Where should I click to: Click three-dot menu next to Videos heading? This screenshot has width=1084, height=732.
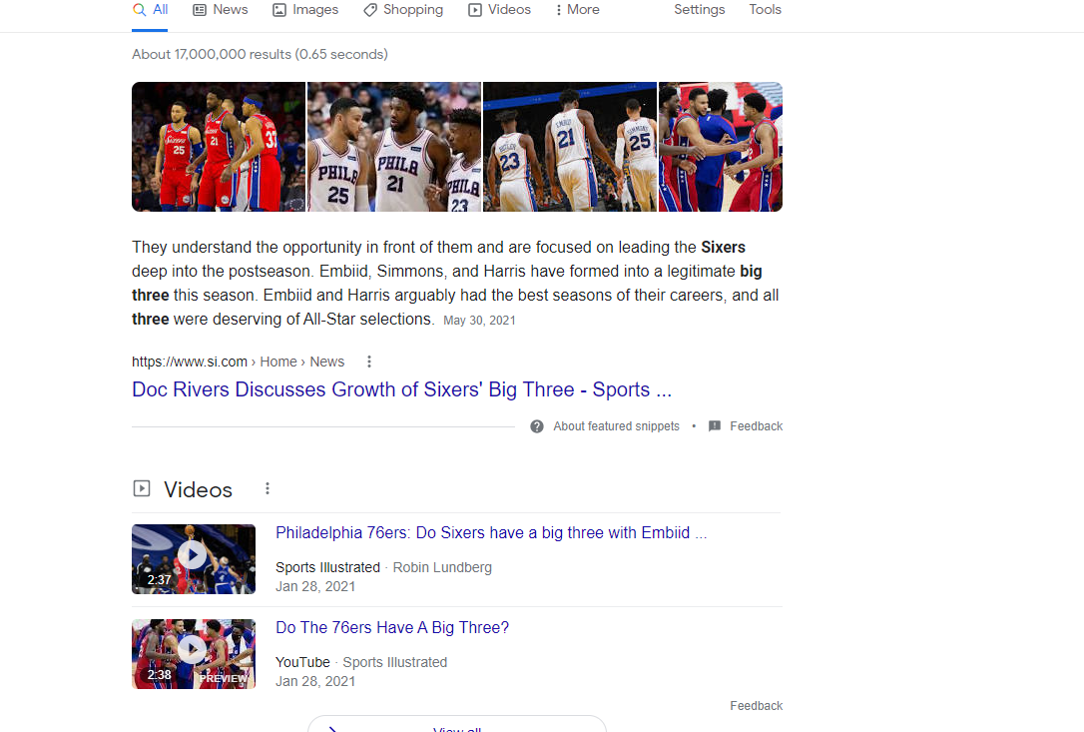(268, 488)
